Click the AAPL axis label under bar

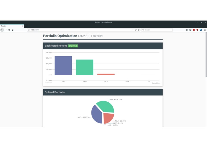coord(63,82)
